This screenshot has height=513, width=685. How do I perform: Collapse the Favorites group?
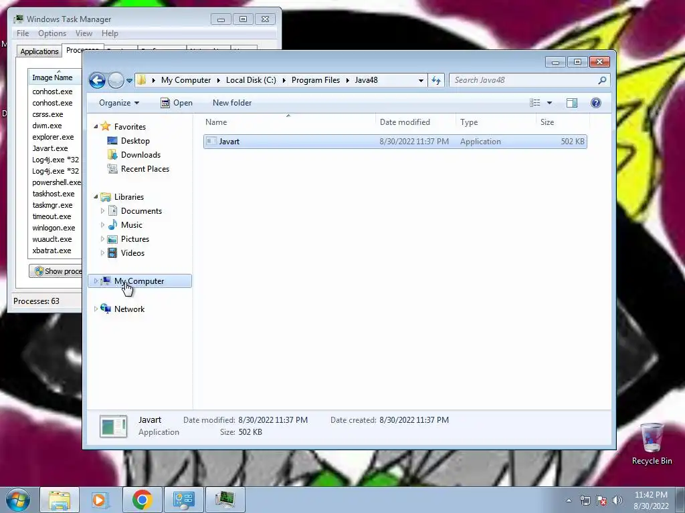96,126
